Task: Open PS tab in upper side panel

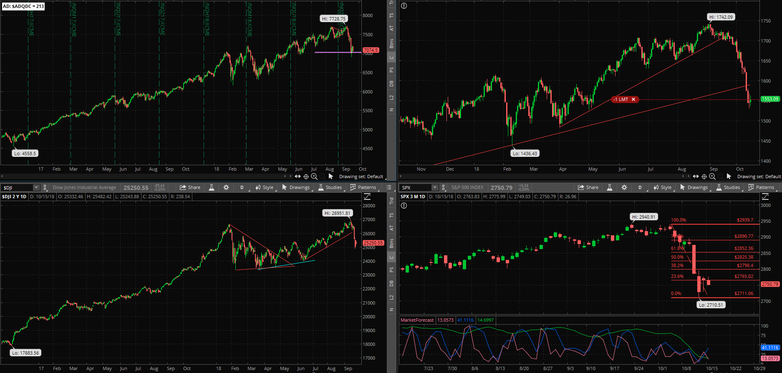Action: [x=391, y=70]
